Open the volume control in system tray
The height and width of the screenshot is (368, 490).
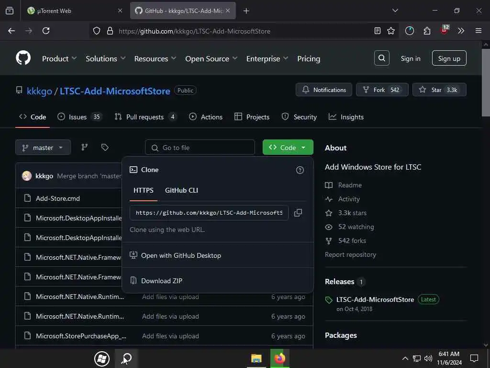click(x=428, y=358)
